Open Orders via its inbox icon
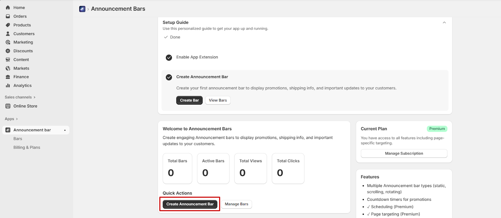Screen dimensions: 501x218 coord(8,16)
